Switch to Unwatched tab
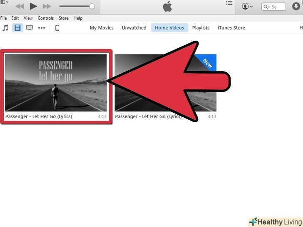Screen dimensions: 303x227 click(x=134, y=28)
